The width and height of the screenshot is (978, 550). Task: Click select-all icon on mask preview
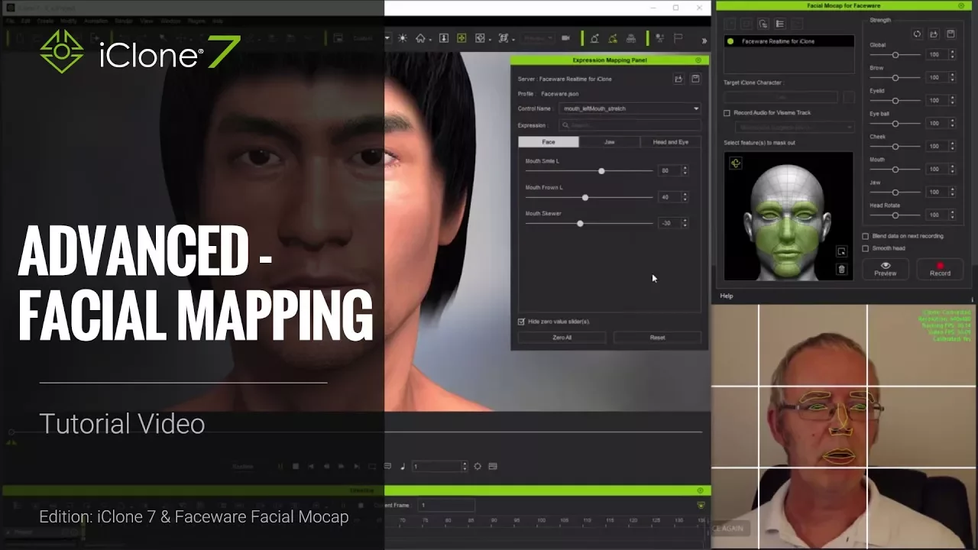pyautogui.click(x=841, y=251)
